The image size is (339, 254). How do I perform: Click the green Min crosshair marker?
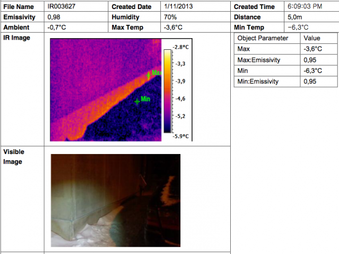tap(137, 101)
